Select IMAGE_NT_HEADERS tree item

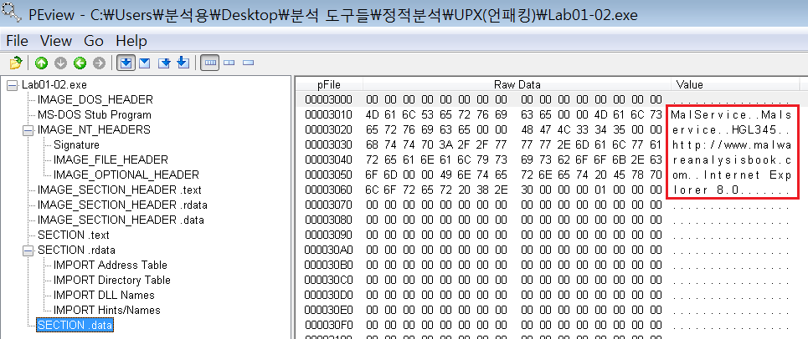(x=94, y=129)
